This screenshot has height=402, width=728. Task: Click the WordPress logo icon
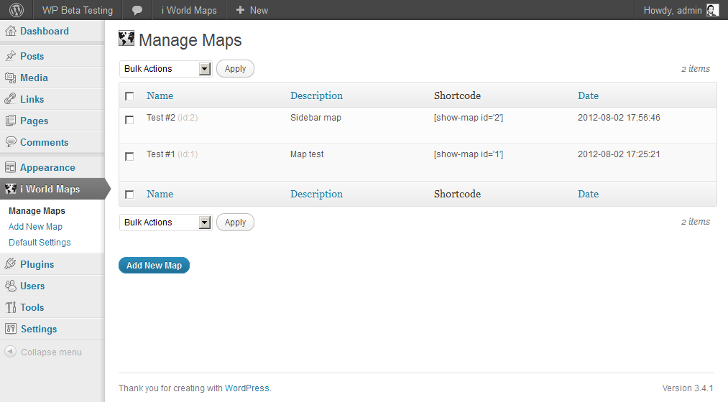coord(17,10)
